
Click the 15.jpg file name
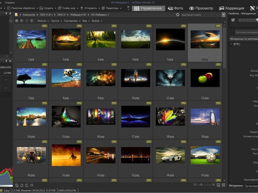tap(66, 136)
